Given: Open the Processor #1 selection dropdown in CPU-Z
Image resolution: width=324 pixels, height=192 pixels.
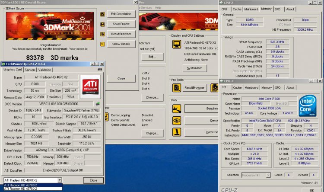Looking at the screenshot, I should 268,175.
